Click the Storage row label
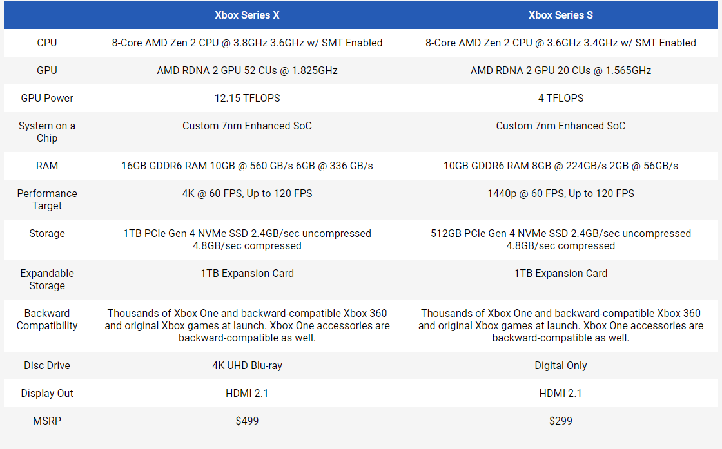 coord(47,233)
